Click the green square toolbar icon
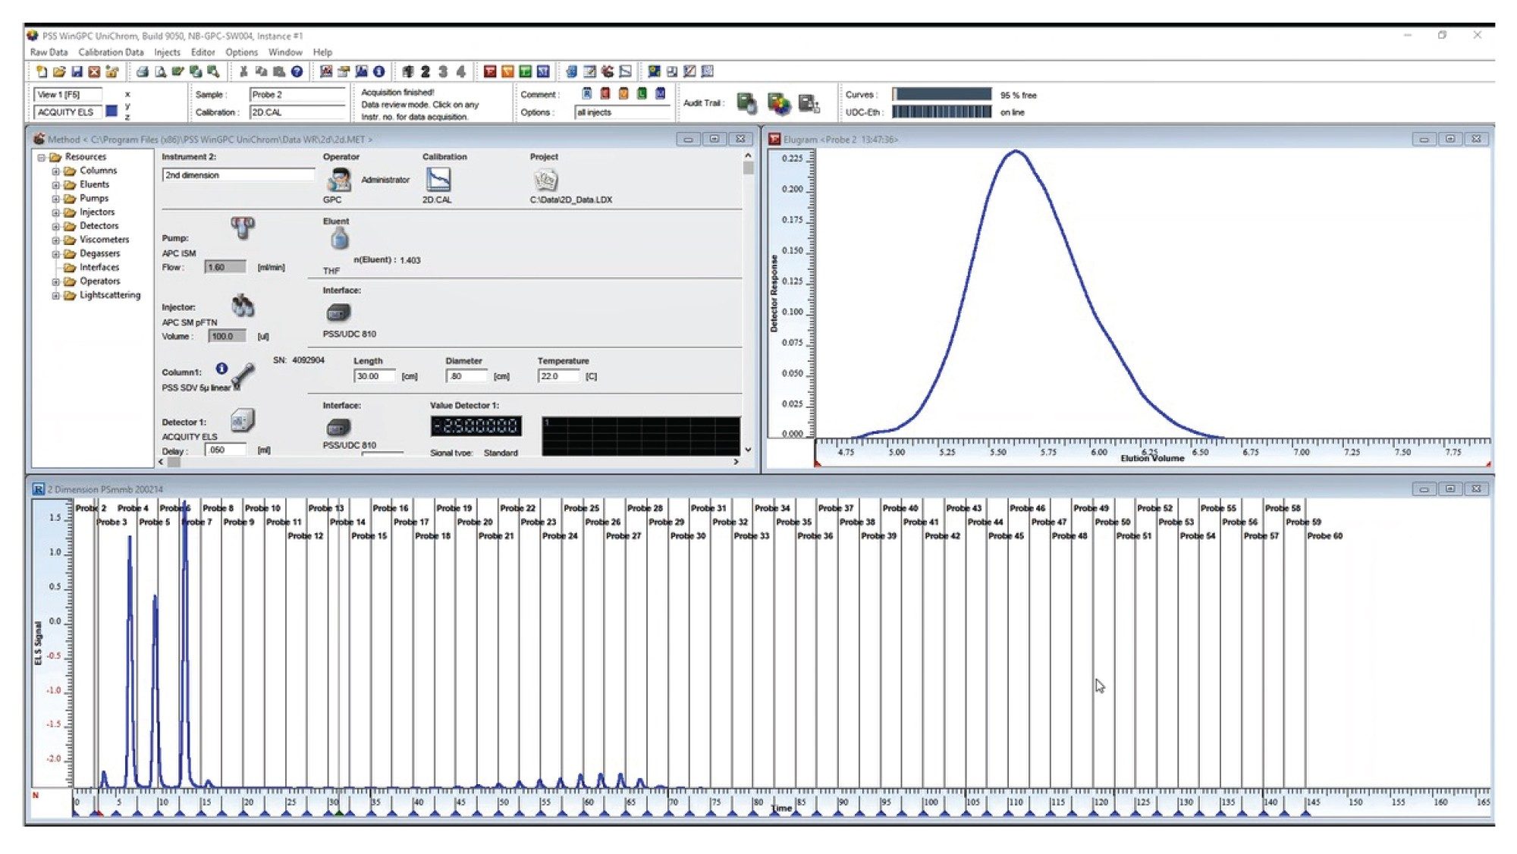1517x854 pixels. coord(525,71)
